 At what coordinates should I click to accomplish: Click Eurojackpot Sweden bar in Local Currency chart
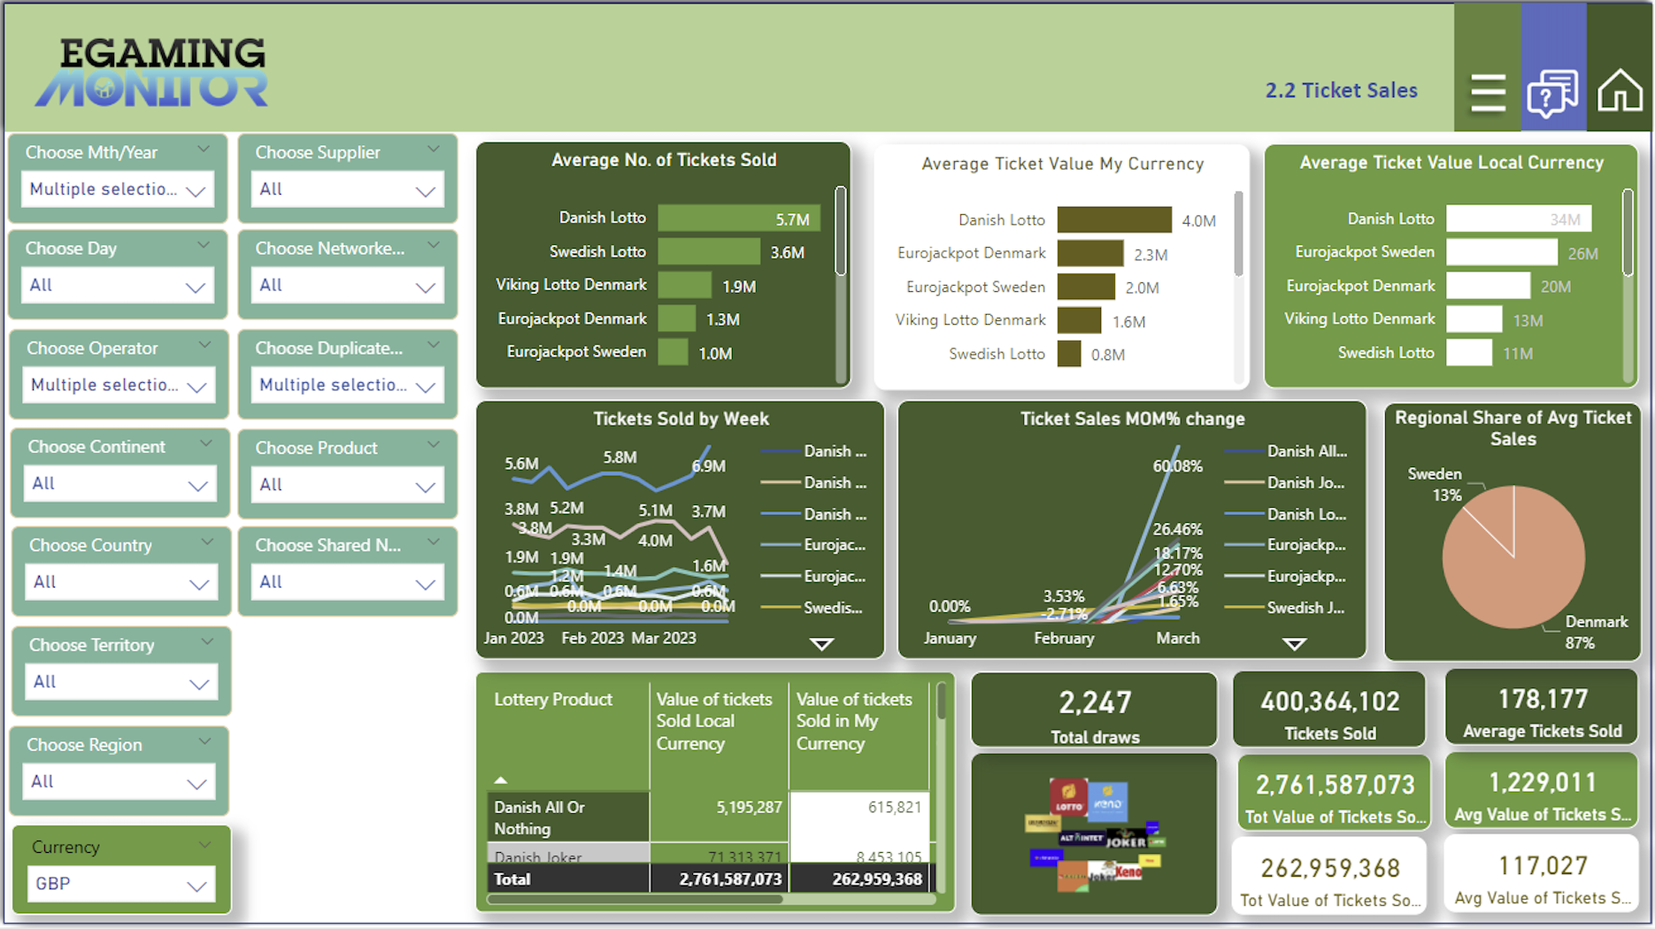tap(1502, 252)
